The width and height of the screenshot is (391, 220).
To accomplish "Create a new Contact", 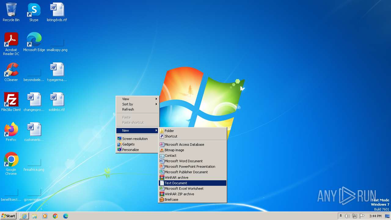I will click(192, 156).
